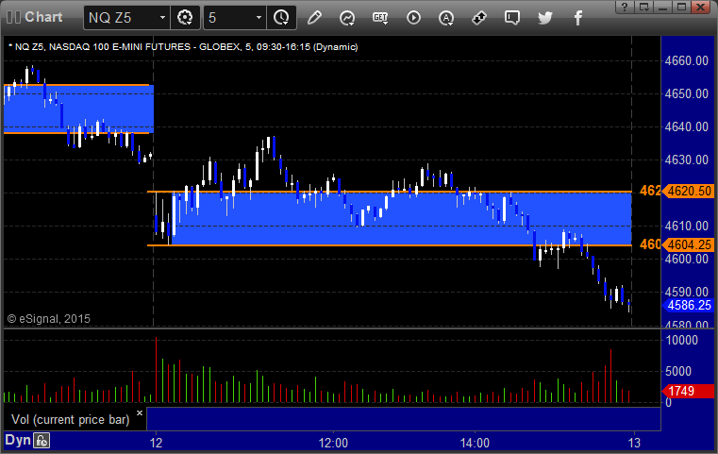Image resolution: width=718 pixels, height=454 pixels.
Task: Select the pencil drawing tools icon
Action: (314, 18)
